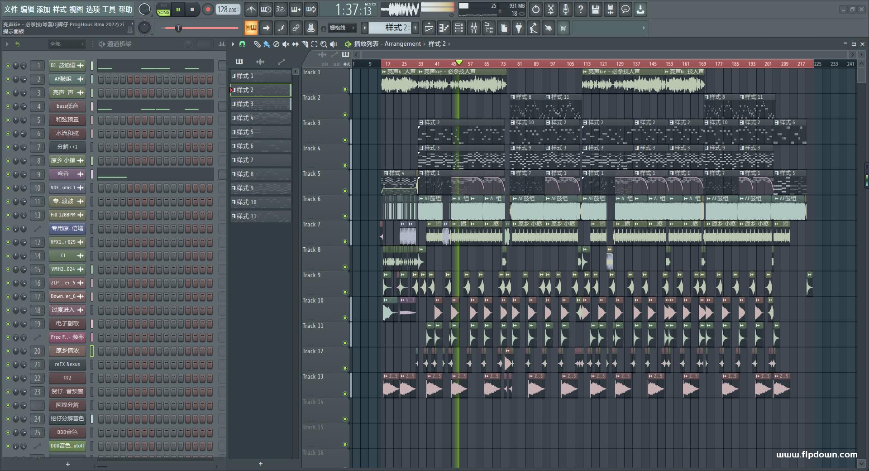Viewport: 869px width, 471px height.
Task: Click the fff2 channel button
Action: (x=67, y=378)
